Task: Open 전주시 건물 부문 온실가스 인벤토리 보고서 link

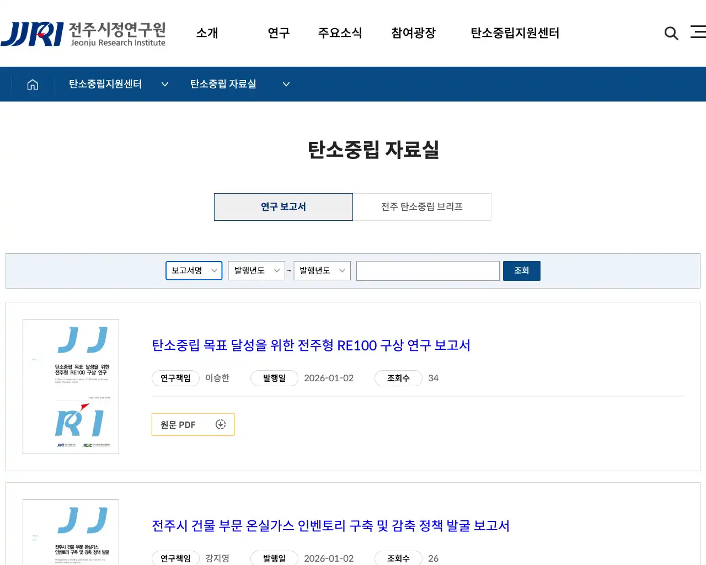Action: point(331,526)
